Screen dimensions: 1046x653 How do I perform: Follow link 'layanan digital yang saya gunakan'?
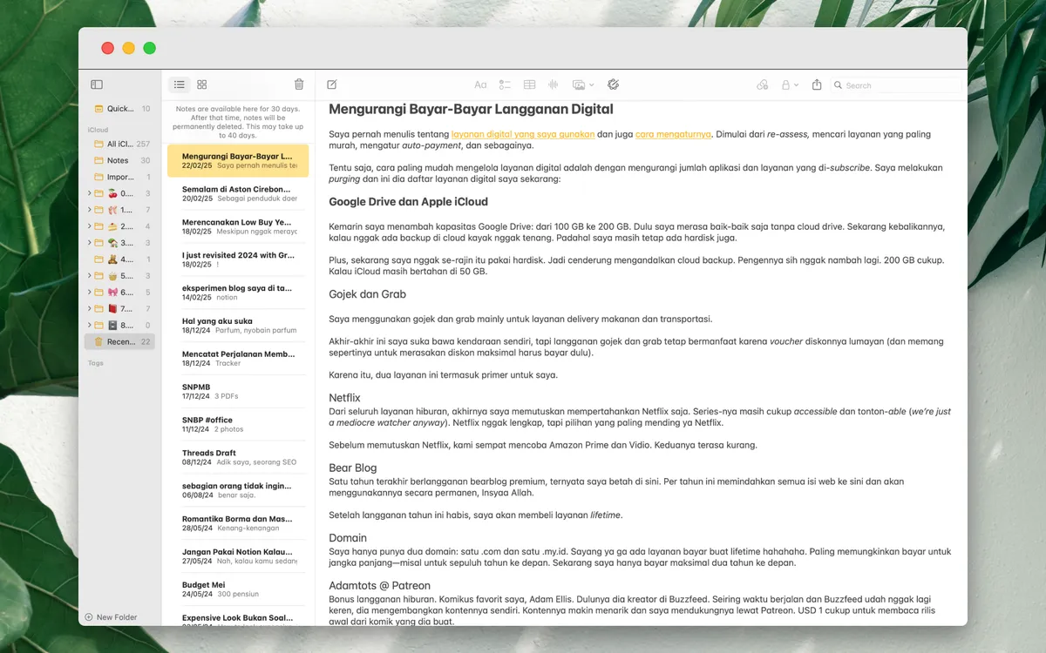coord(523,134)
